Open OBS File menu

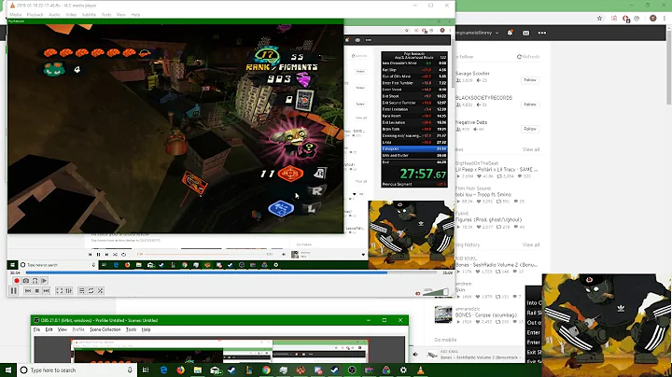(36, 329)
